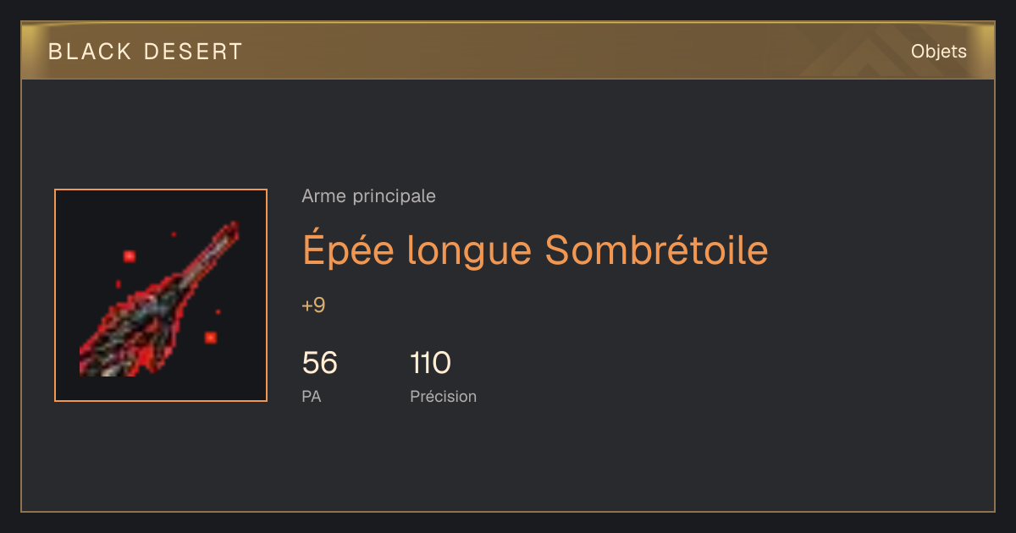Click the Précision stat label
The width and height of the screenshot is (1016, 533).
click(x=443, y=396)
